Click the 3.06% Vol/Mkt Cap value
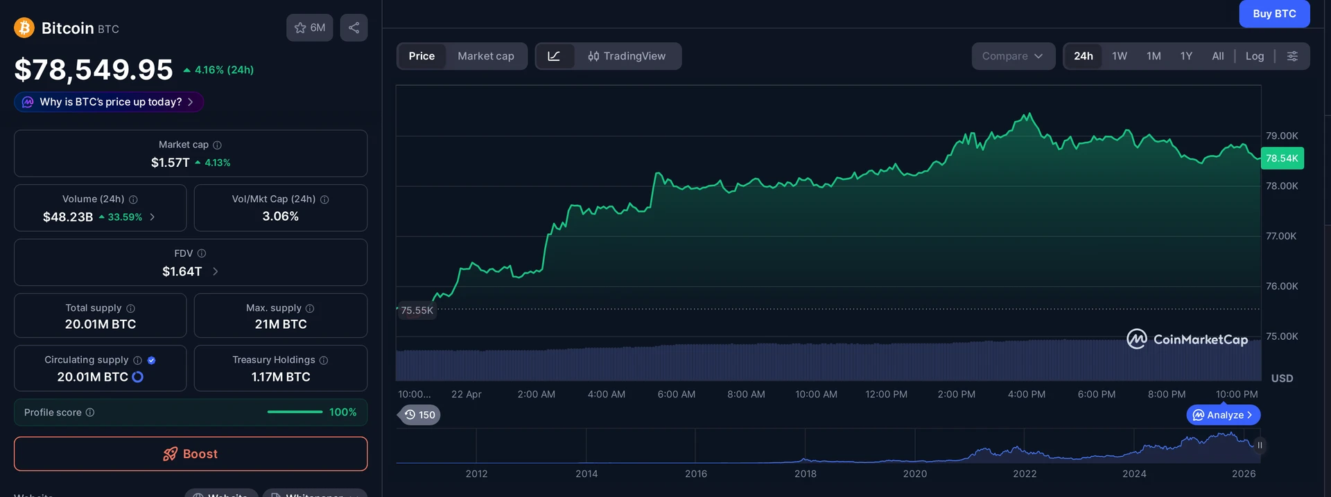 click(281, 217)
